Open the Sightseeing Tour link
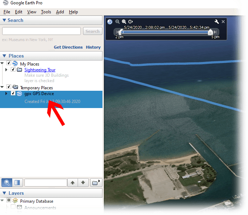 pos(40,70)
